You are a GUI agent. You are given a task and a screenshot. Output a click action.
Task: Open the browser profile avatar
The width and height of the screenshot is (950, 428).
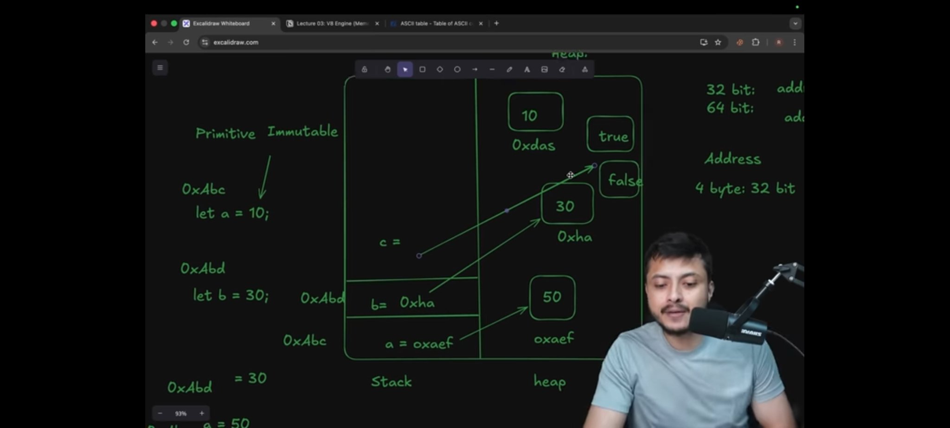tap(779, 42)
